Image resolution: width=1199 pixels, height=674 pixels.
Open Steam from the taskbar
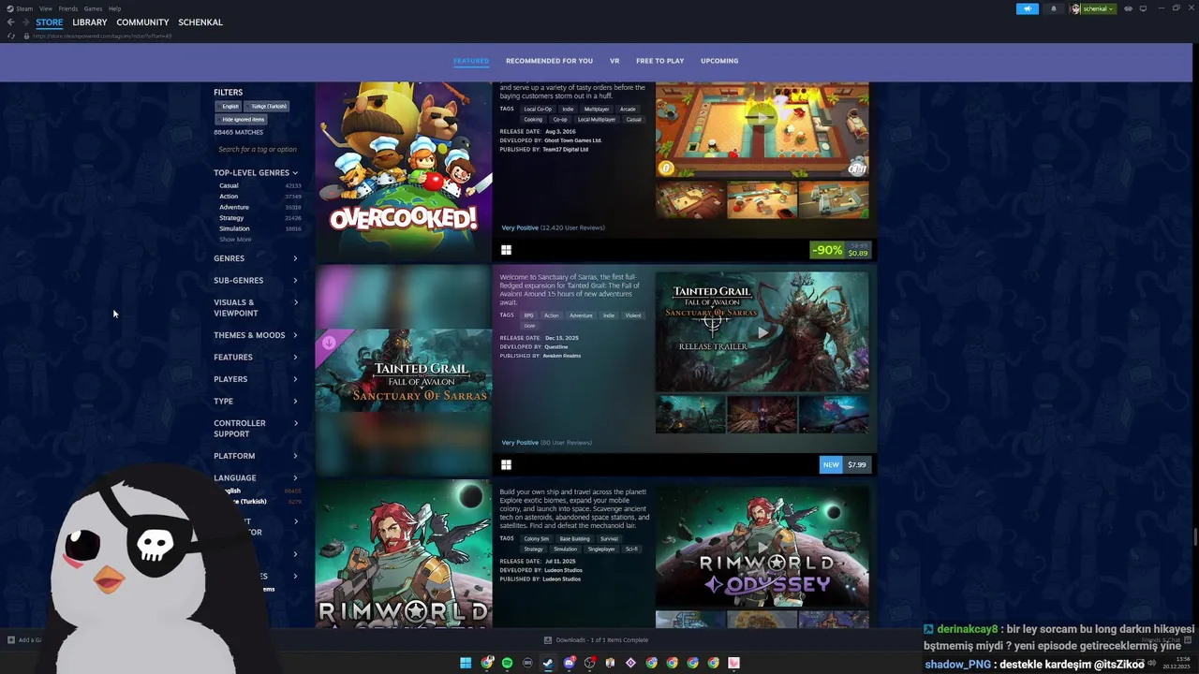coord(548,663)
